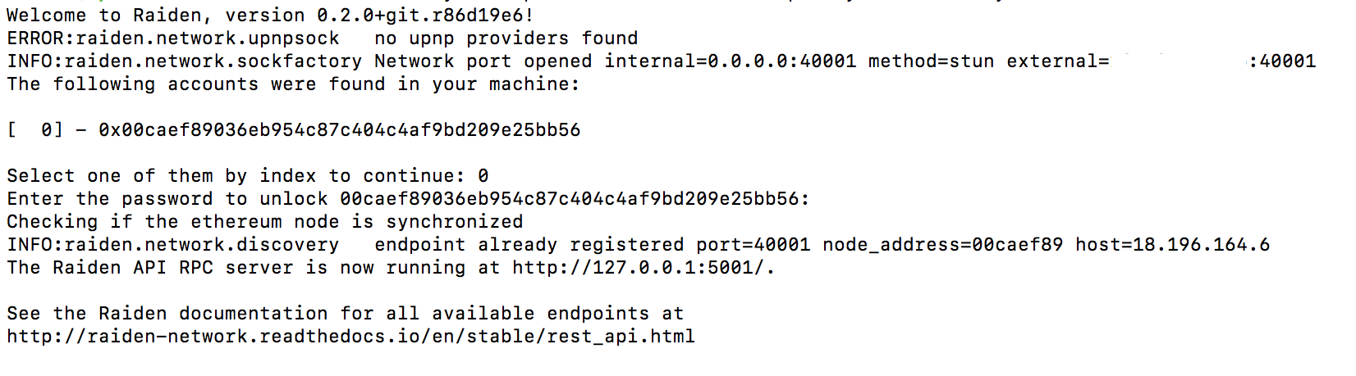1356x376 pixels.
Task: Click the INFO:raiden.network.sockfactory label
Action: 184,61
